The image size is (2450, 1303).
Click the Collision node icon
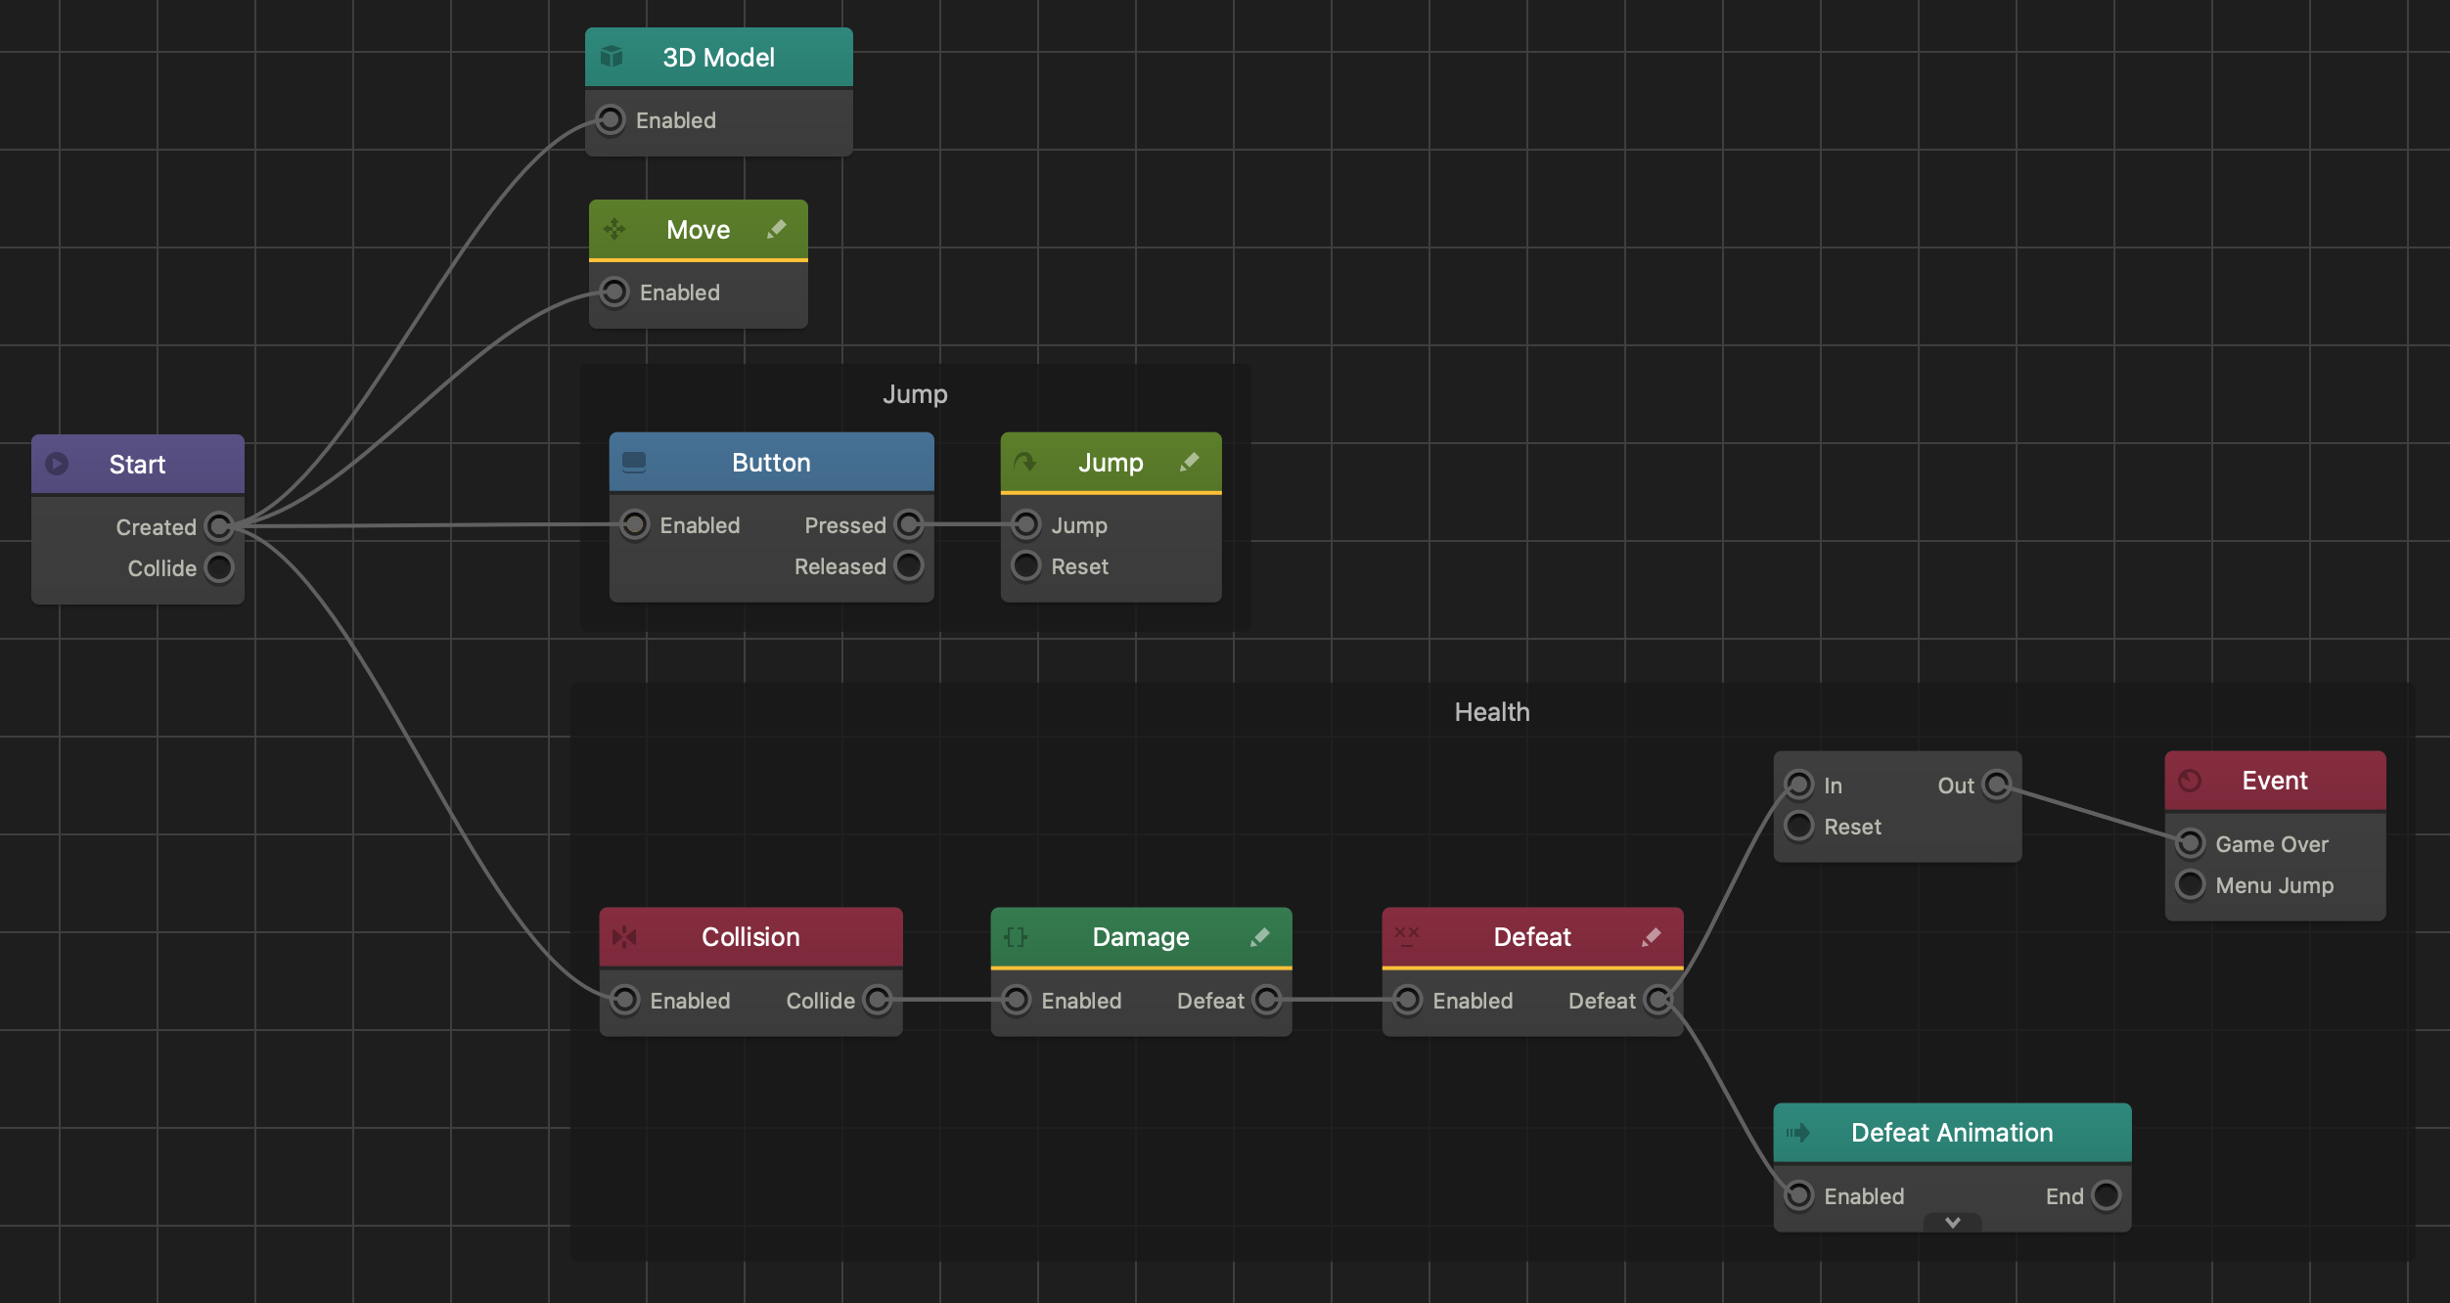tap(624, 937)
